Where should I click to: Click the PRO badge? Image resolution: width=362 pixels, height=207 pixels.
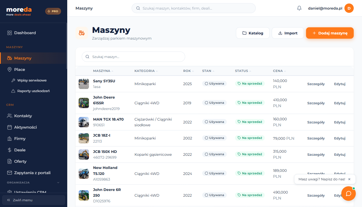(x=53, y=11)
